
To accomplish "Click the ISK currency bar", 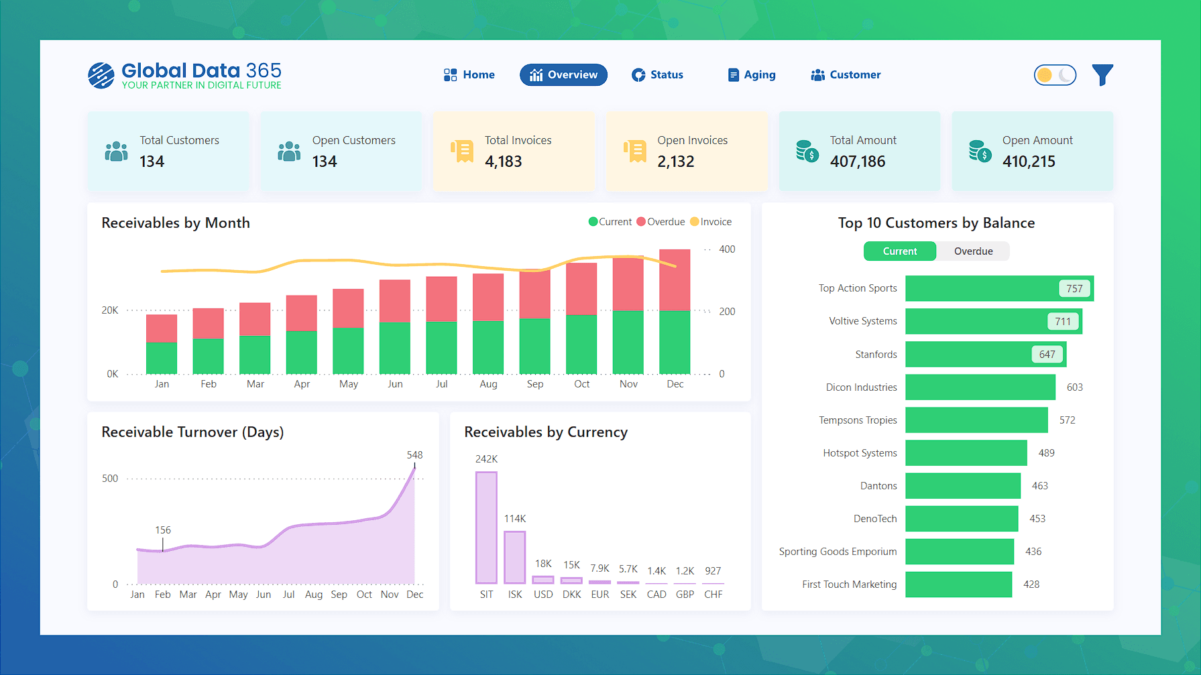I will (x=515, y=557).
